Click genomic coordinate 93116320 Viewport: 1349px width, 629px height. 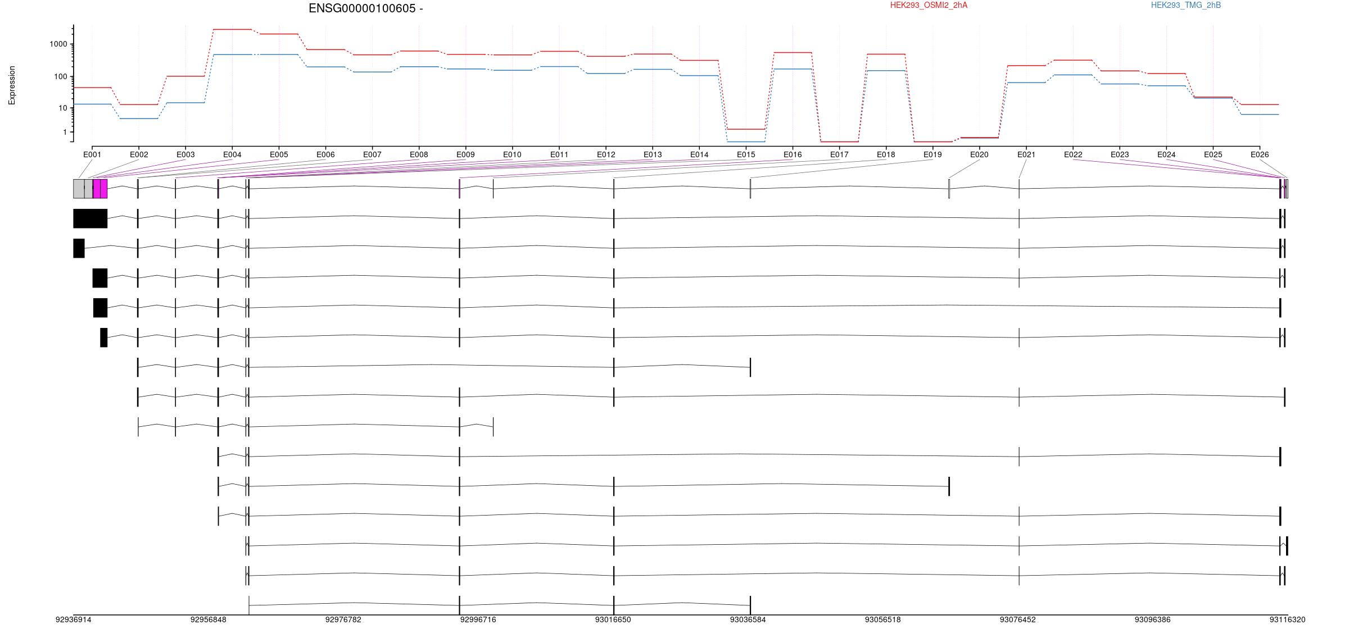(x=1287, y=620)
